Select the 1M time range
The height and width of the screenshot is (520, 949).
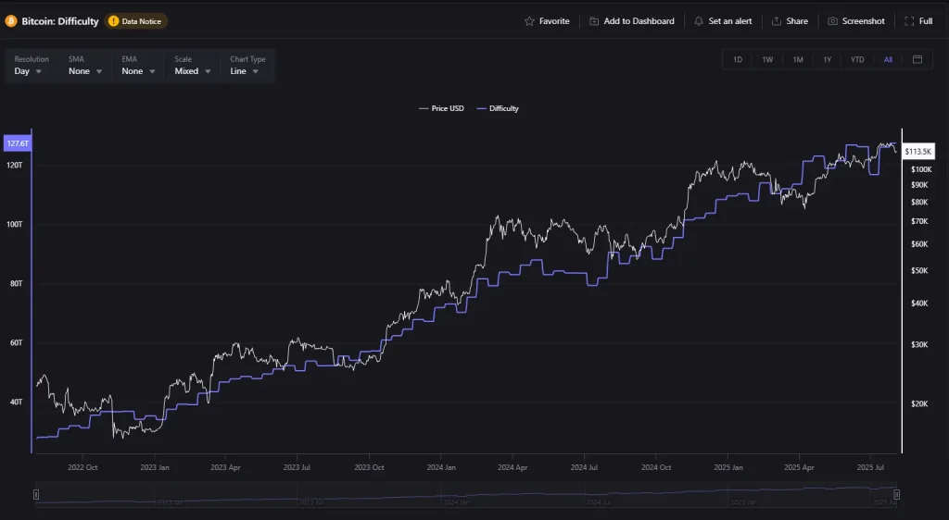click(798, 60)
